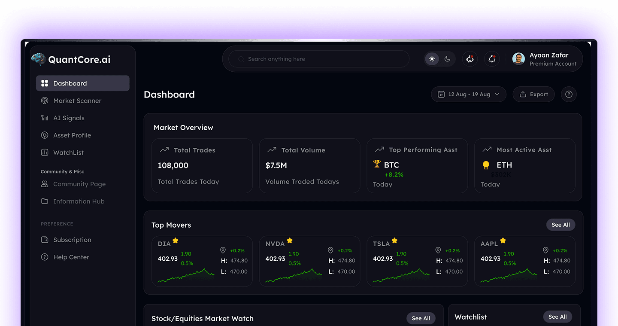Click the AAPL price chart sparkline
This screenshot has height=326, width=618.
[x=509, y=276]
